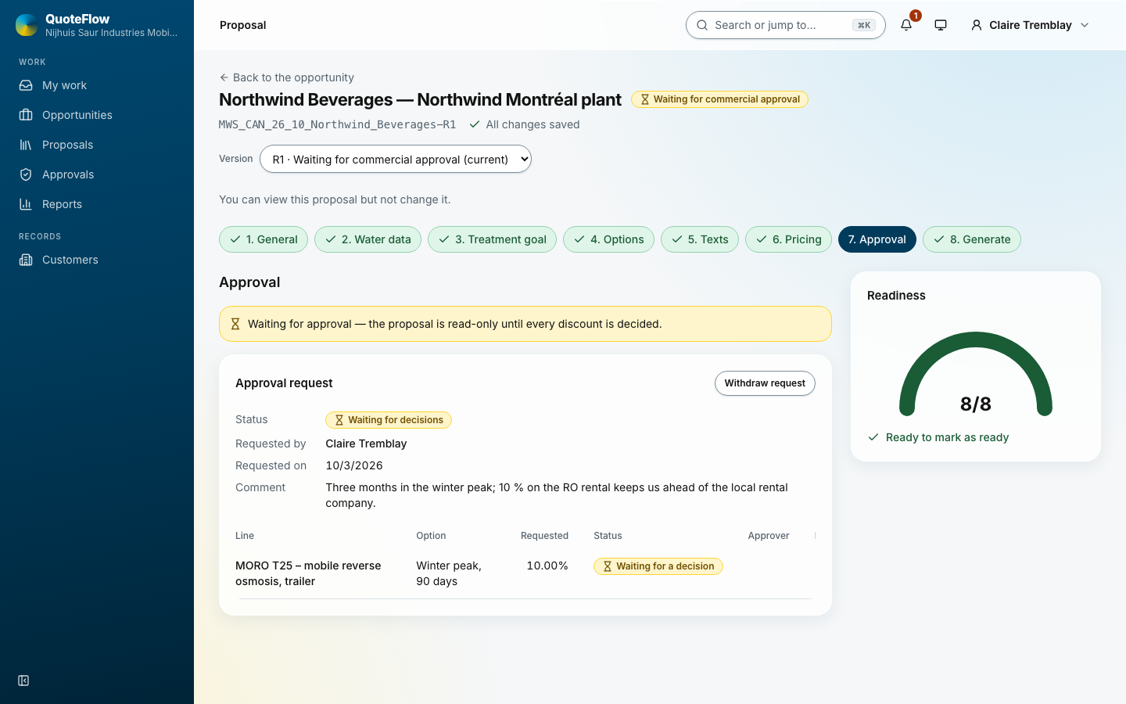The height and width of the screenshot is (704, 1126).
Task: Go to step 8. Generate
Action: 972,239
